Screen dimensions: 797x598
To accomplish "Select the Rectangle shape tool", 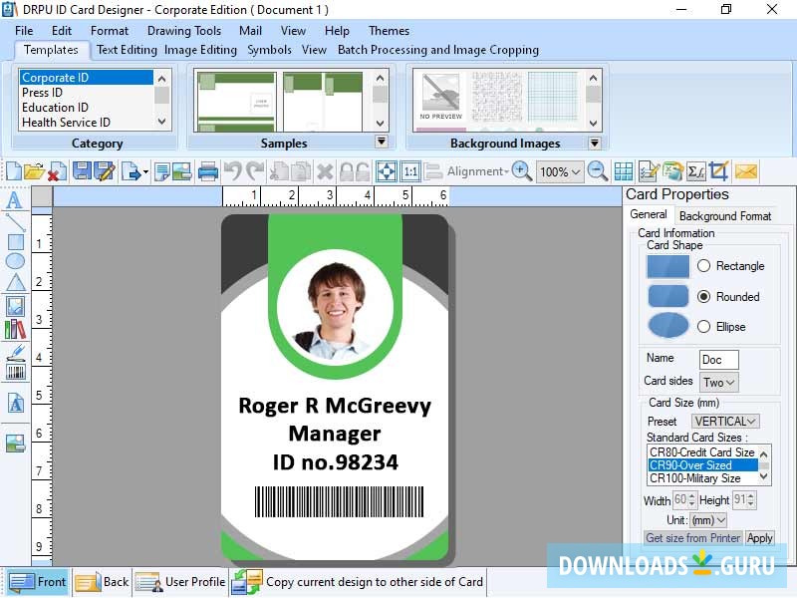I will point(16,242).
